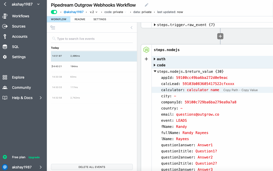
Task: Click the Accounts key icon
Action: pyautogui.click(x=5, y=36)
